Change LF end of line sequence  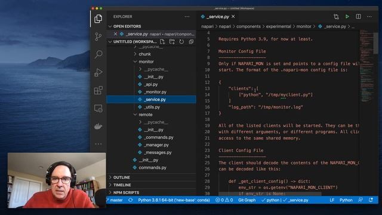pyautogui.click(x=332, y=200)
